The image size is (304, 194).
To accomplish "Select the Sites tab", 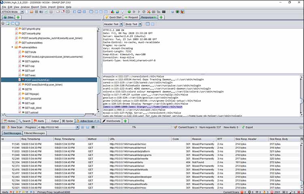I will click(x=9, y=17).
